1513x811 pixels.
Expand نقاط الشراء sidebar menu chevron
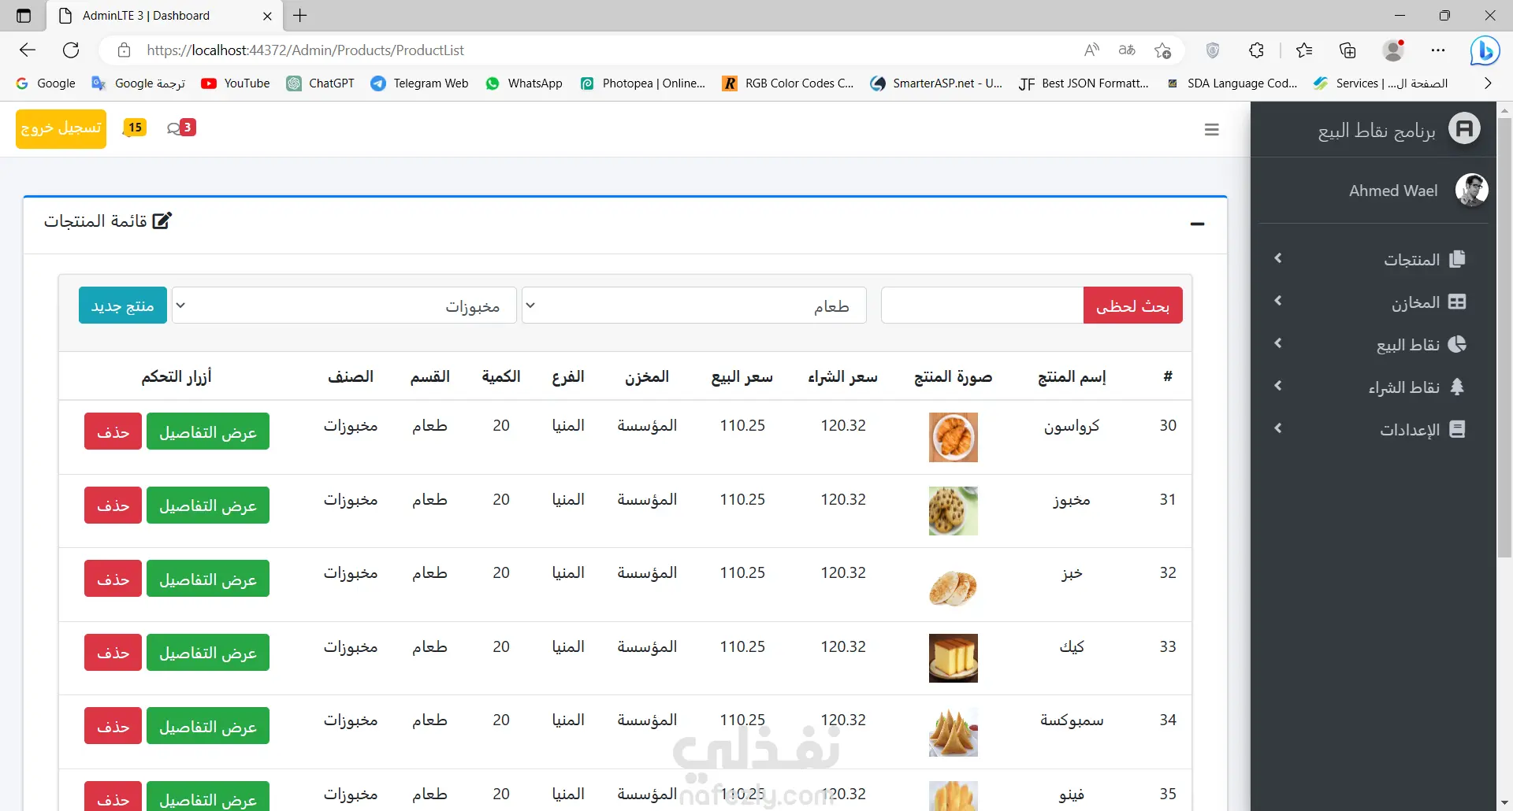point(1278,386)
